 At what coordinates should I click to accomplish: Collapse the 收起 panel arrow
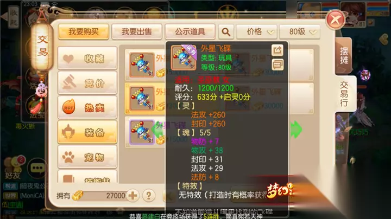point(10,17)
